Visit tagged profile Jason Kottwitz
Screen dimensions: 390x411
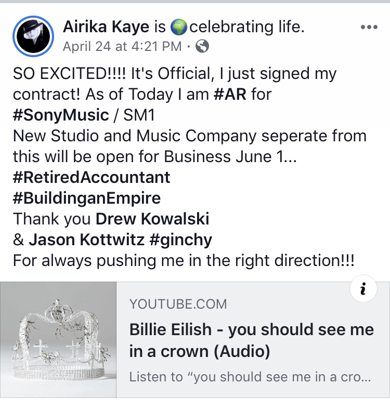pyautogui.click(x=86, y=240)
